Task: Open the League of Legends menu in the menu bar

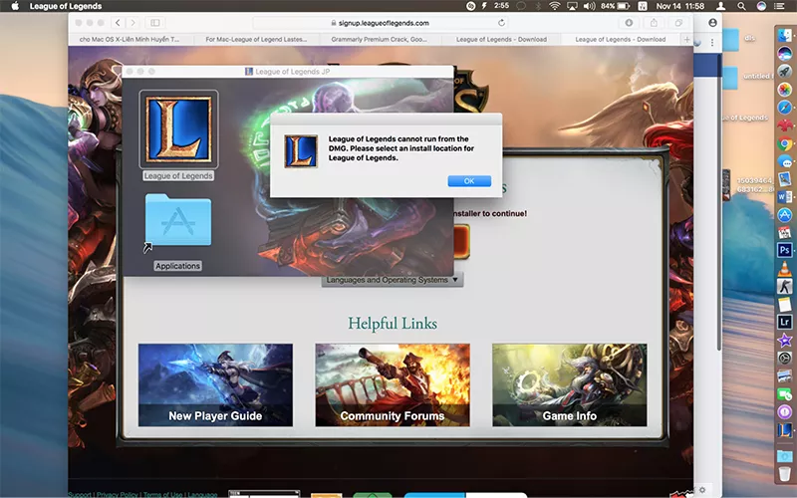Action: [x=66, y=6]
